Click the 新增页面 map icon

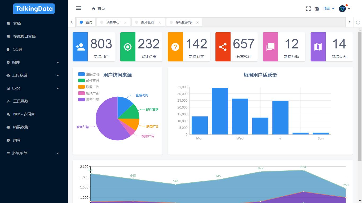318,47
